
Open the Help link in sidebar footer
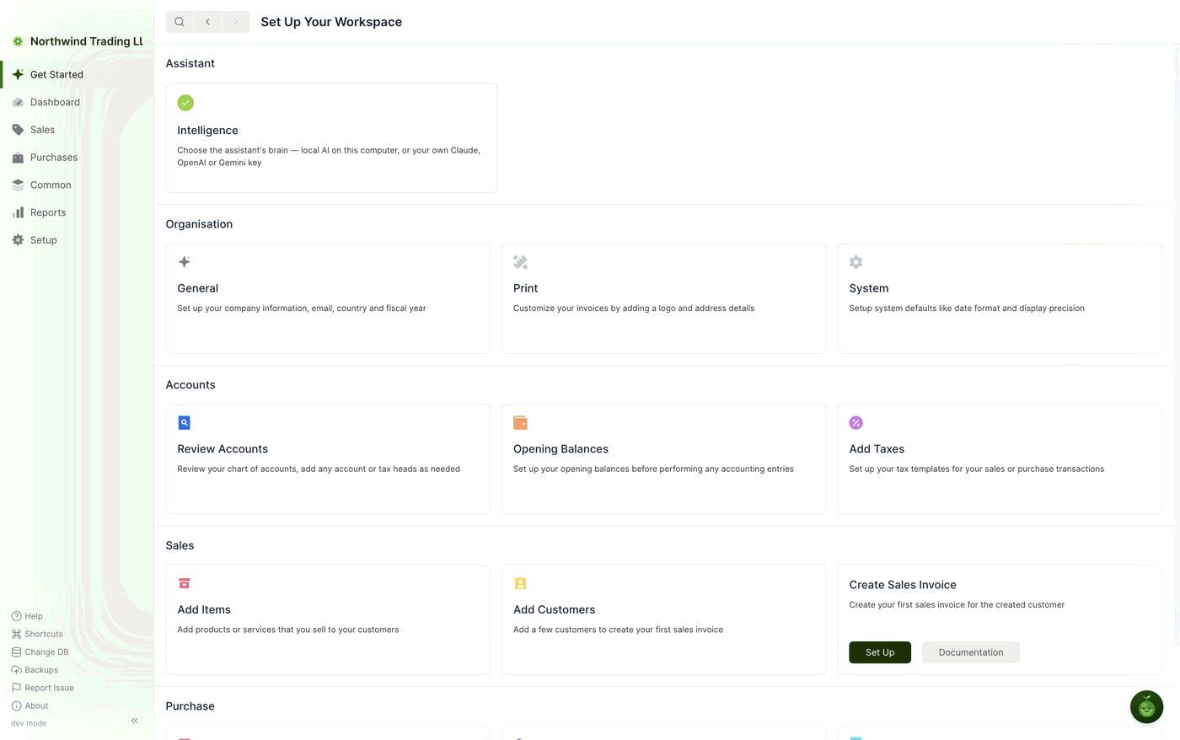pyautogui.click(x=27, y=616)
